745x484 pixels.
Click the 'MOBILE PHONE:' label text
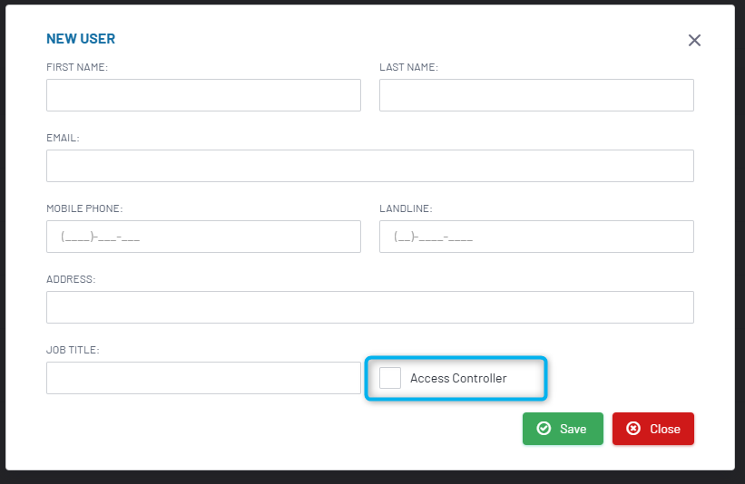click(84, 208)
